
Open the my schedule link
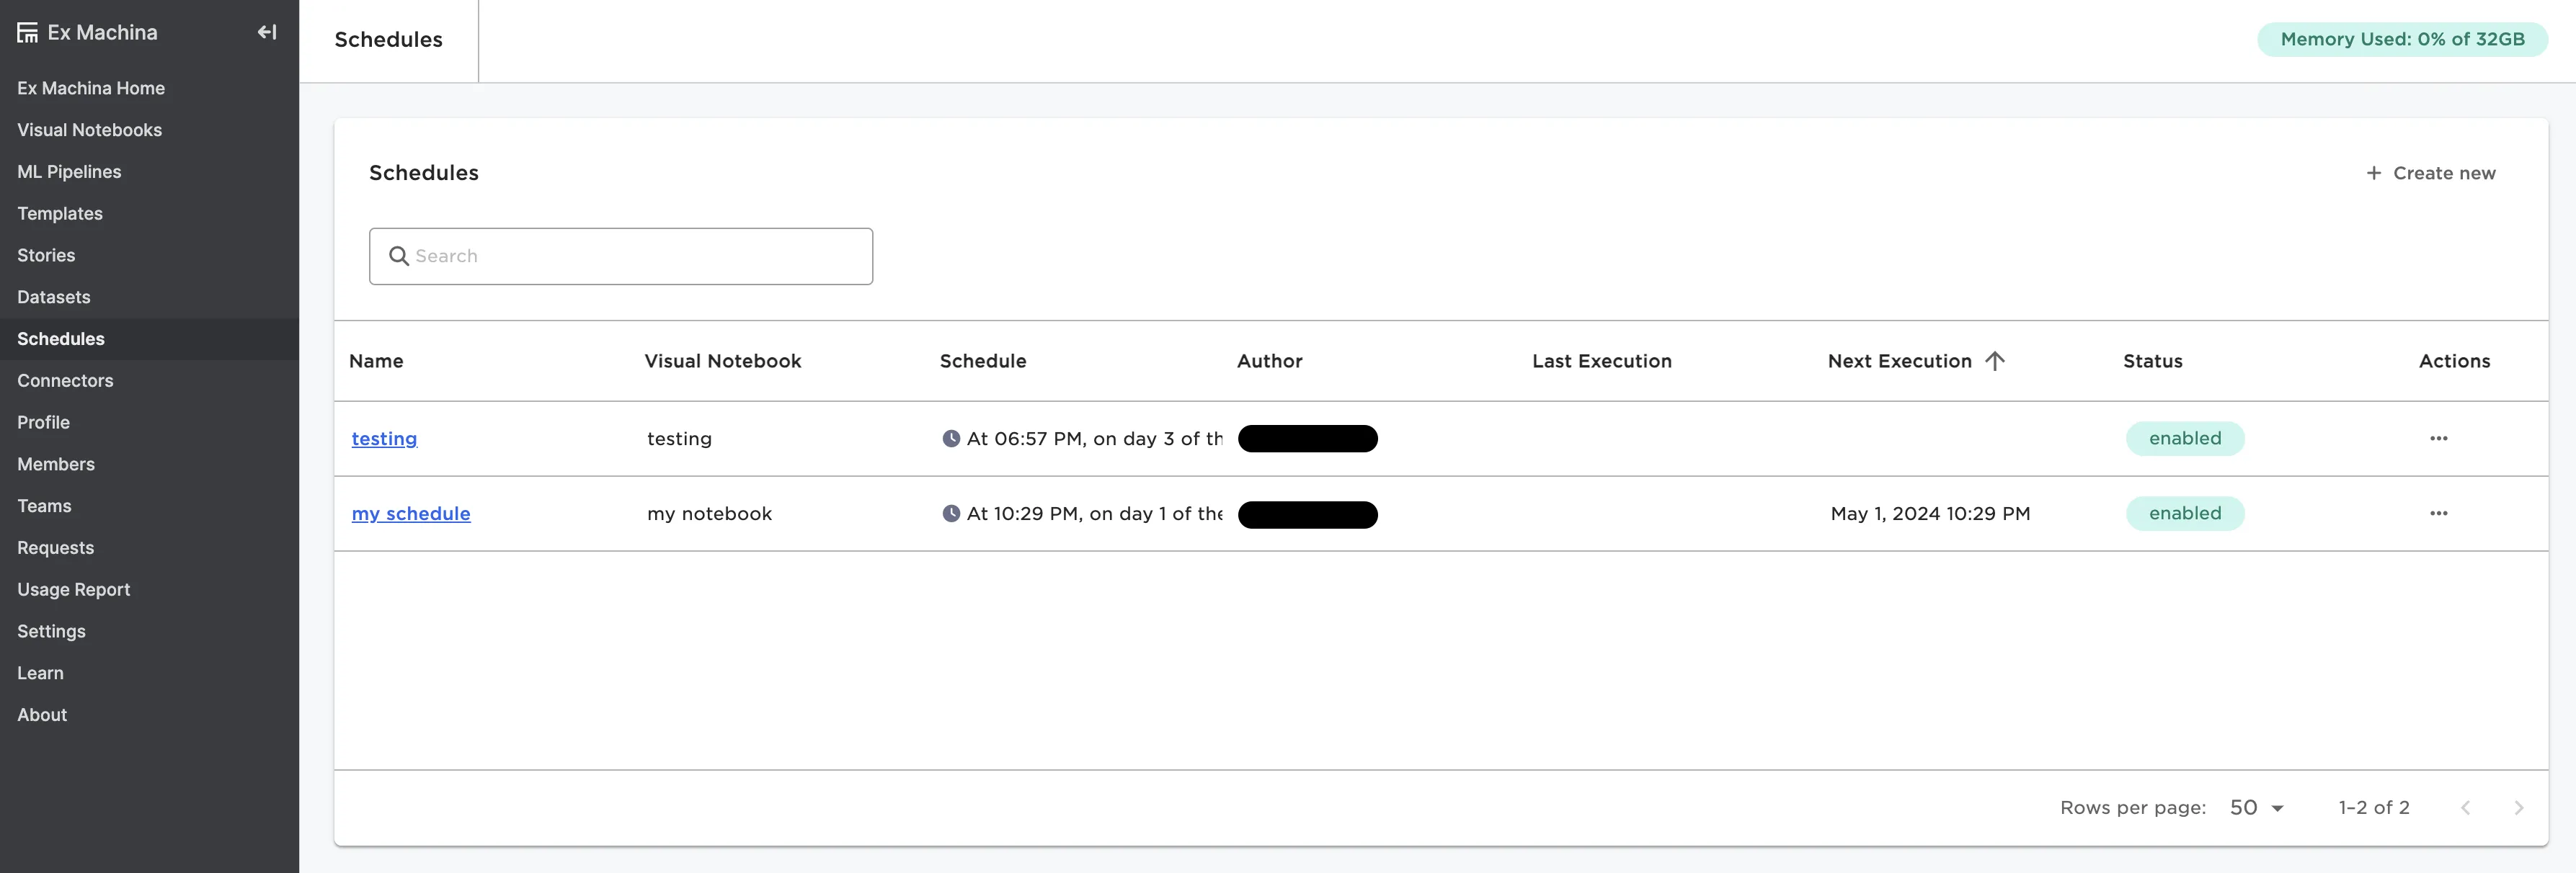coord(410,514)
